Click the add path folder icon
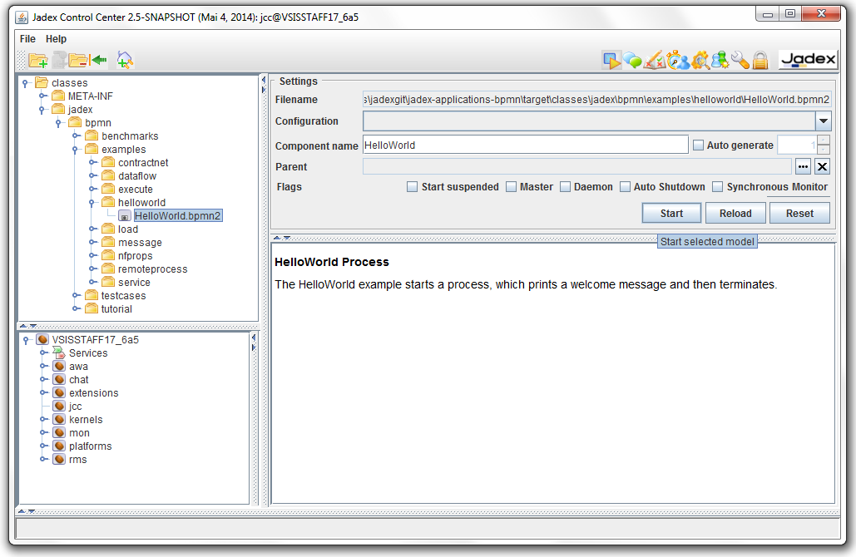Screen dimensions: 856x557 point(37,60)
